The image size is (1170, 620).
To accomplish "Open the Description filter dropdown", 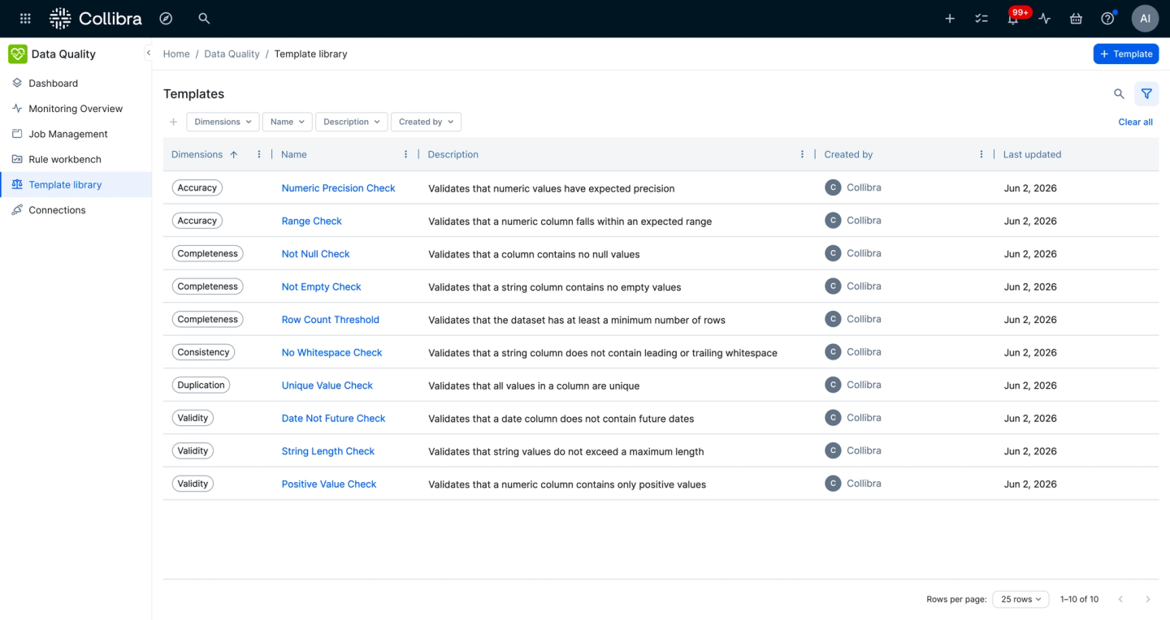I will pos(351,122).
